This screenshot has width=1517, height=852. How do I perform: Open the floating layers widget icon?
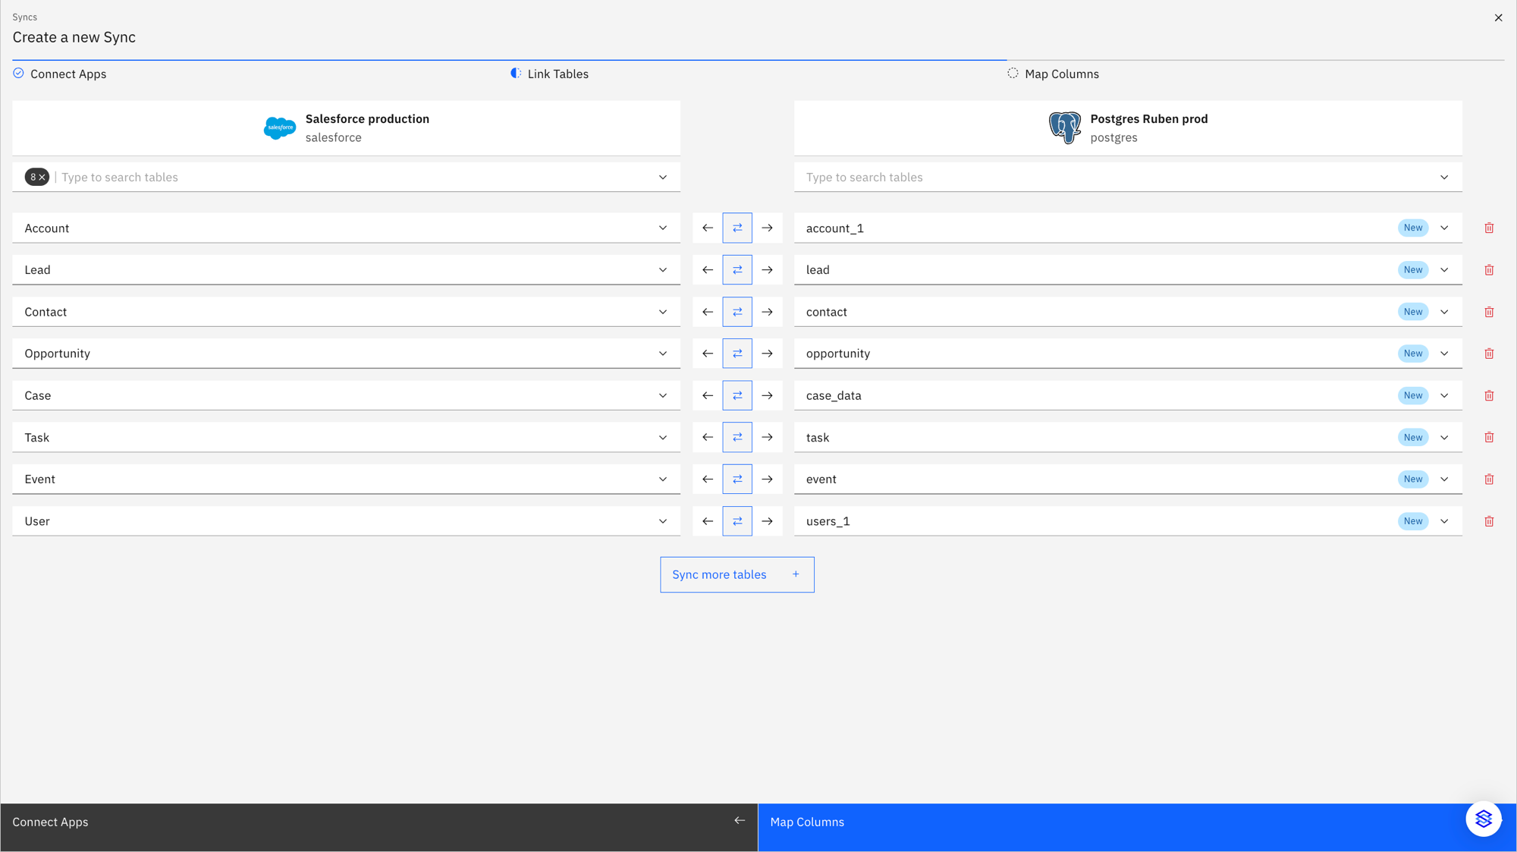[x=1484, y=819]
